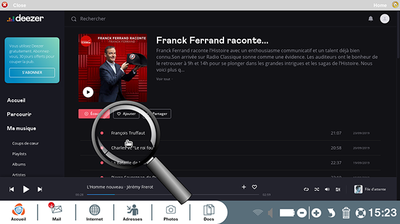Toggle shuffle mode in the player

316,189
